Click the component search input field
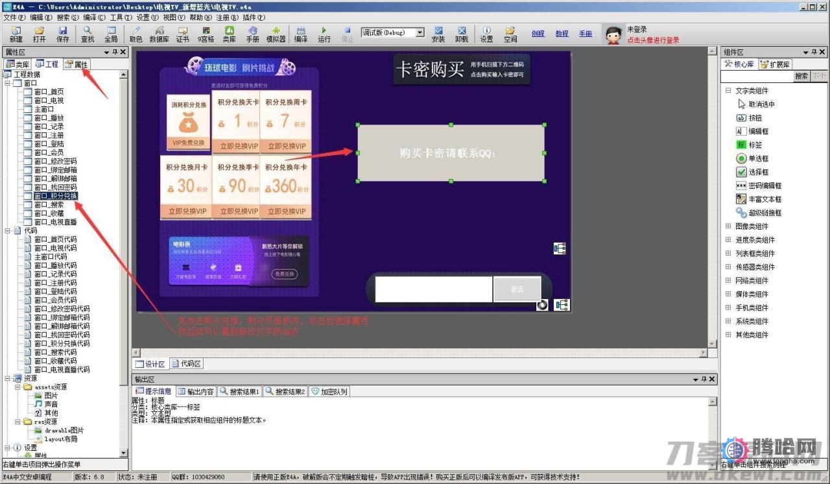 pyautogui.click(x=757, y=77)
